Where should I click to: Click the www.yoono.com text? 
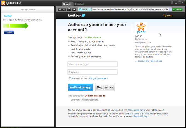pos(143,42)
